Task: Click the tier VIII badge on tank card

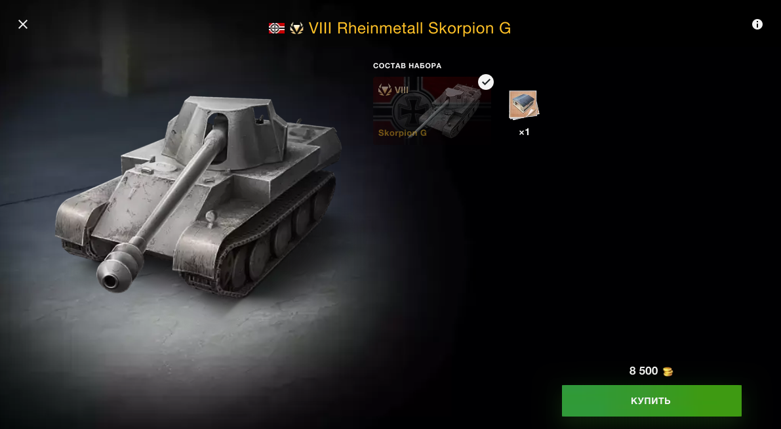Action: [401, 90]
